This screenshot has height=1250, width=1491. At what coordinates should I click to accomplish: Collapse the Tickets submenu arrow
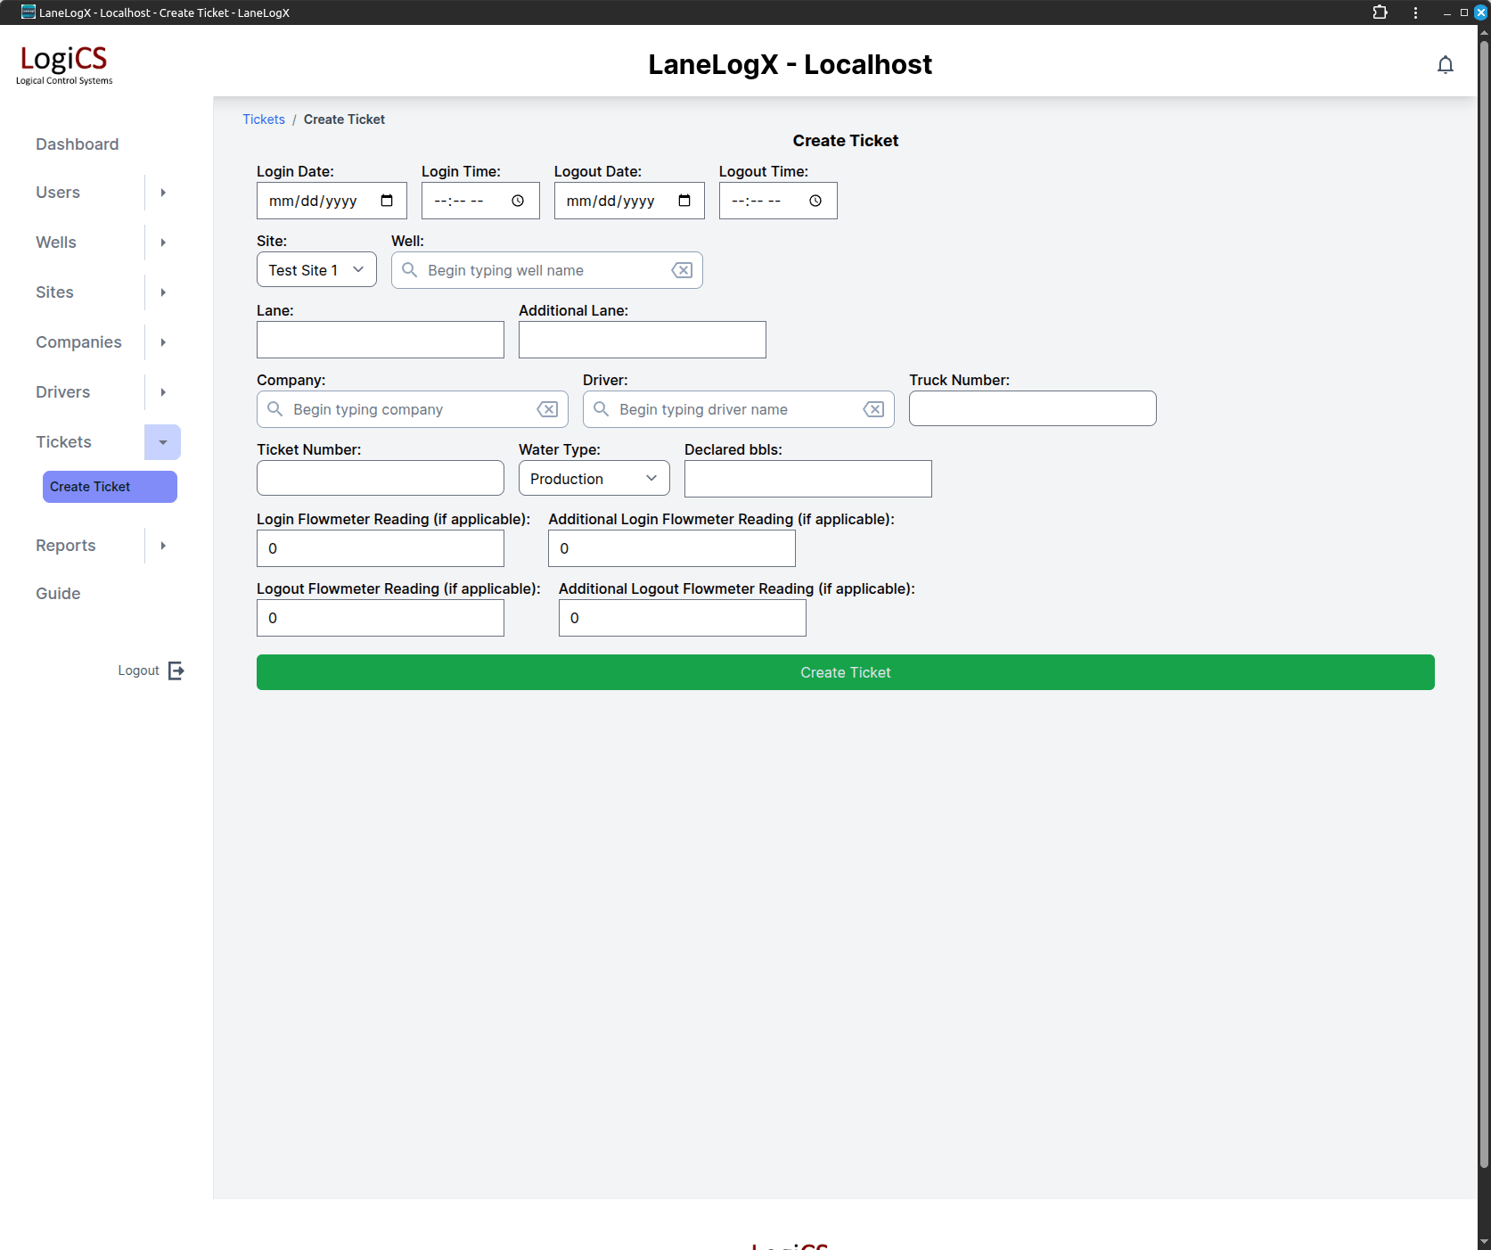pos(163,442)
